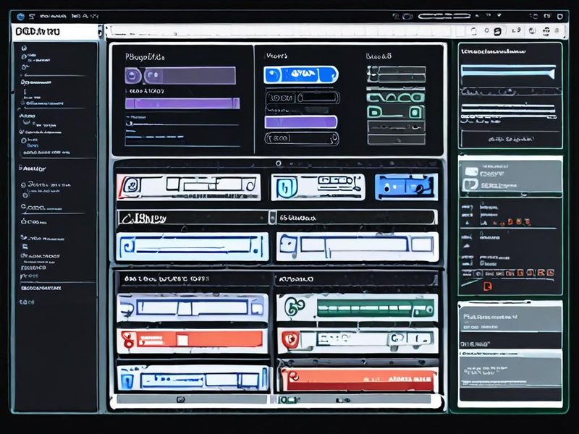
Task: Toggle the blue pill-shaped switch
Action: (301, 75)
